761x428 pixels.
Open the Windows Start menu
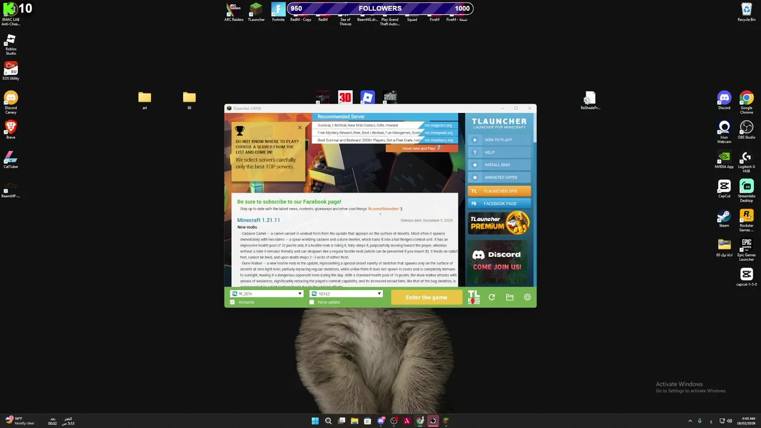coord(315,421)
